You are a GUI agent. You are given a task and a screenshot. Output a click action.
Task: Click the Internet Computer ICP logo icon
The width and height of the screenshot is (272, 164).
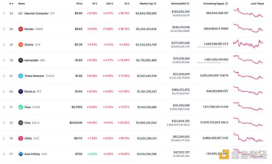click(20, 13)
